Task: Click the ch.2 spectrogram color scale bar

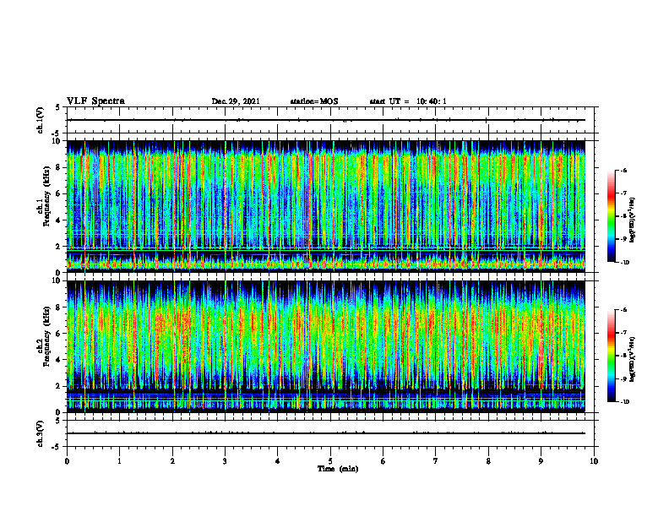Action: (611, 356)
